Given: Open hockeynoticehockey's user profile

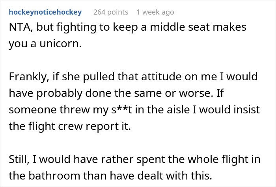Looking at the screenshot, I should (x=45, y=12).
